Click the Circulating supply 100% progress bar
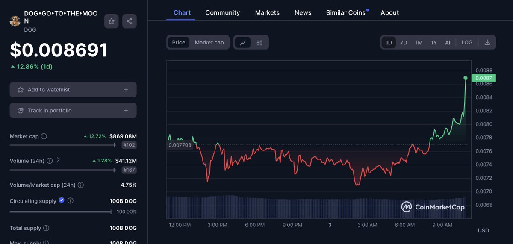513x244 pixels. click(61, 212)
